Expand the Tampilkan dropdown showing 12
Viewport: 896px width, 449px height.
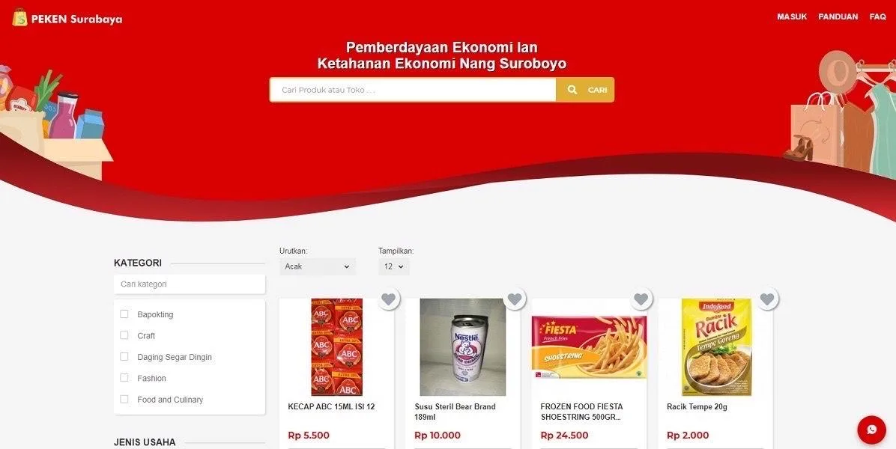pyautogui.click(x=394, y=266)
